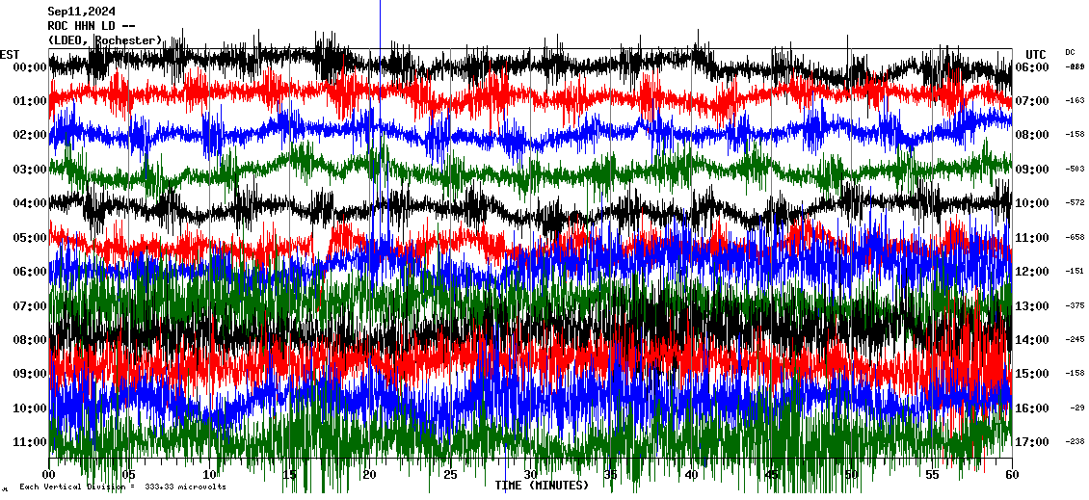This screenshot has width=1089, height=500.
Task: Select the 07:00 EST row label
Action: (29, 306)
